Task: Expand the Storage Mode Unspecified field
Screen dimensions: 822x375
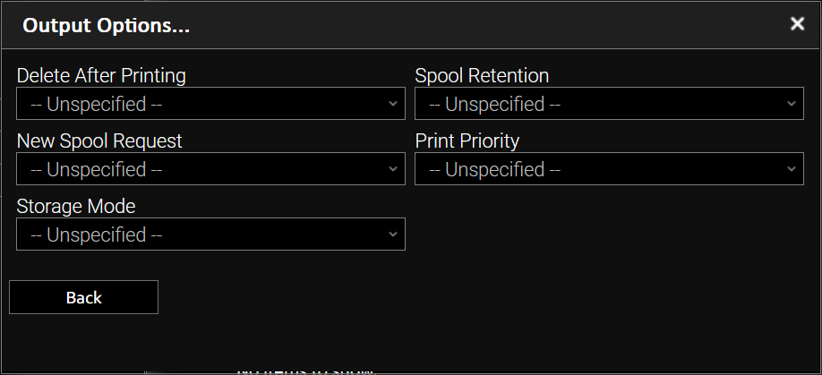Action: (x=210, y=234)
